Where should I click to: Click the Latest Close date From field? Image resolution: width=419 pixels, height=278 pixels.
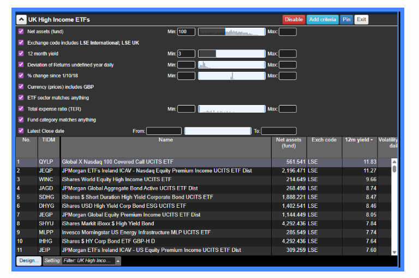[x=164, y=131]
